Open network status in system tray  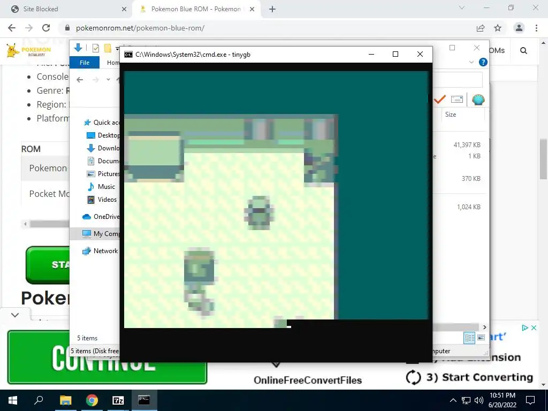(x=466, y=400)
